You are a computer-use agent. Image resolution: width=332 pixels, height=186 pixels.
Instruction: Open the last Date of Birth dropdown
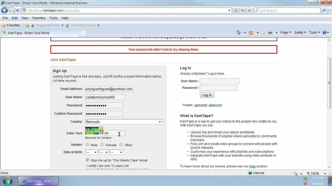[116, 152]
